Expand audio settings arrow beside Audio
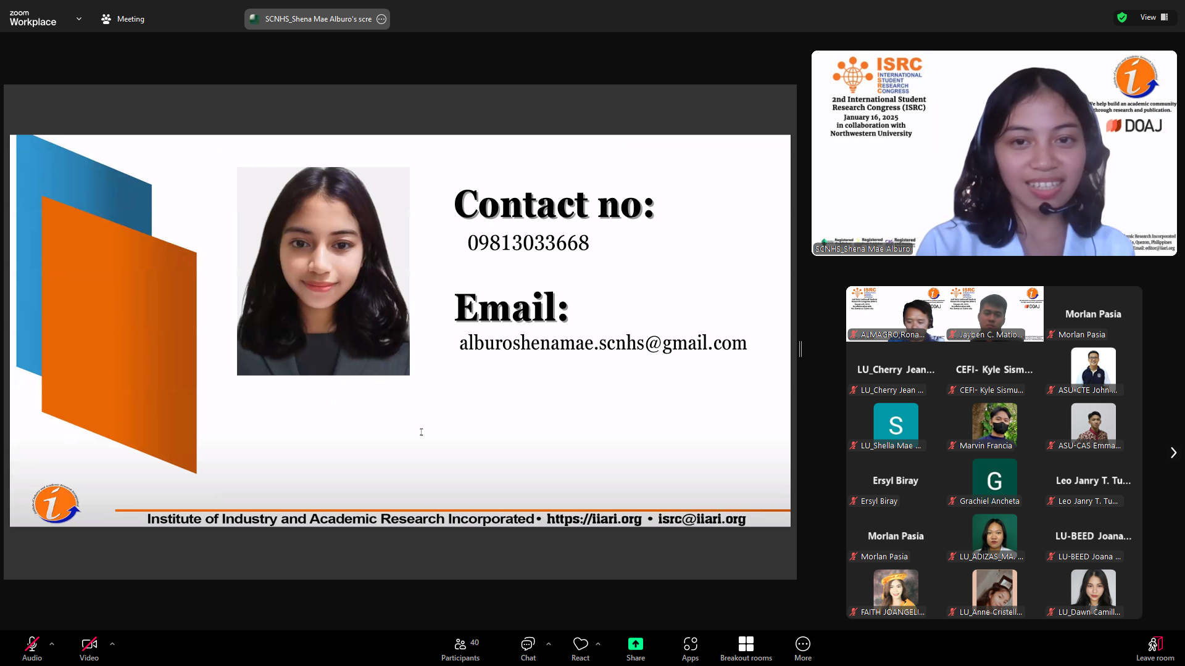This screenshot has width=1185, height=666. coord(52,644)
